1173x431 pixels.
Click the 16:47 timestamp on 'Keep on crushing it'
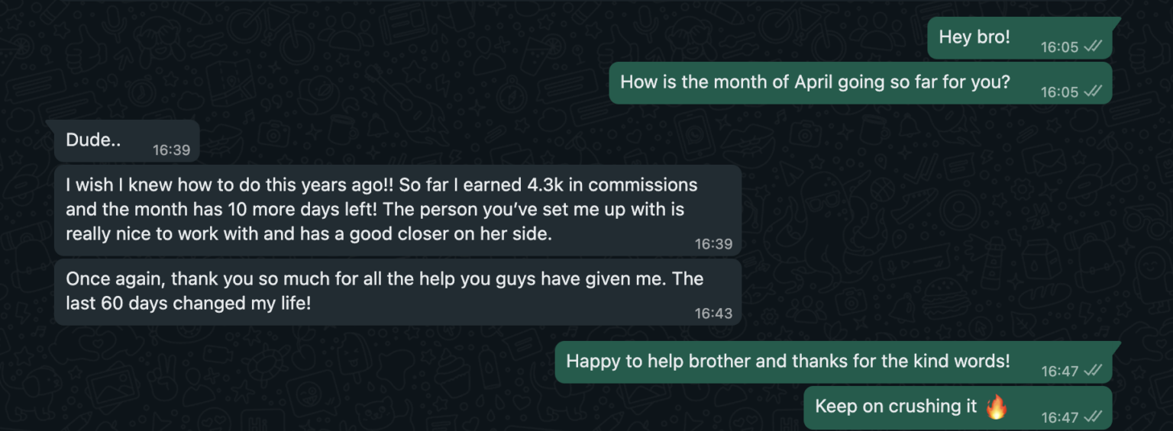[x=1059, y=417]
